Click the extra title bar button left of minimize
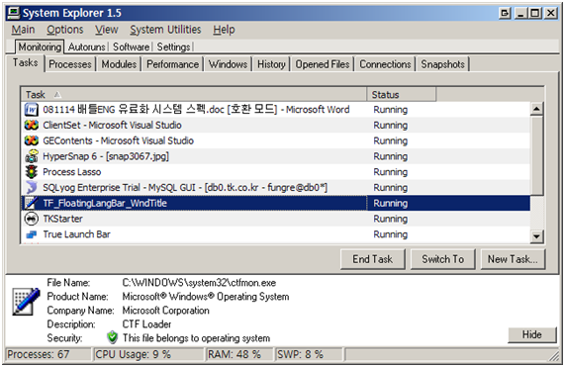The image size is (565, 367). 505,14
